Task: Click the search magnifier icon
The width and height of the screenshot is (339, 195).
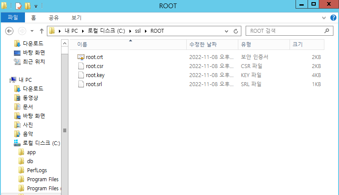Action: 327,31
